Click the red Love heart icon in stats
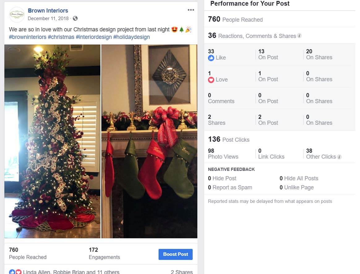 coord(211,80)
